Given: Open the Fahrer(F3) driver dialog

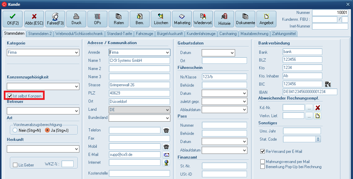Looking at the screenshot, I should [x=55, y=19].
